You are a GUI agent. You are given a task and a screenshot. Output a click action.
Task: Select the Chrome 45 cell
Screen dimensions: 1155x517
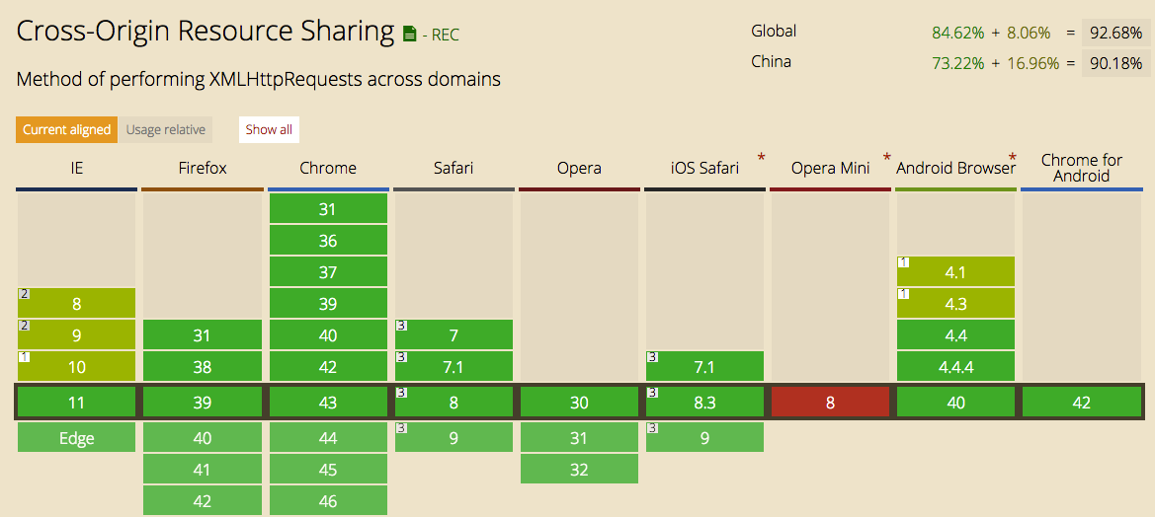click(328, 470)
